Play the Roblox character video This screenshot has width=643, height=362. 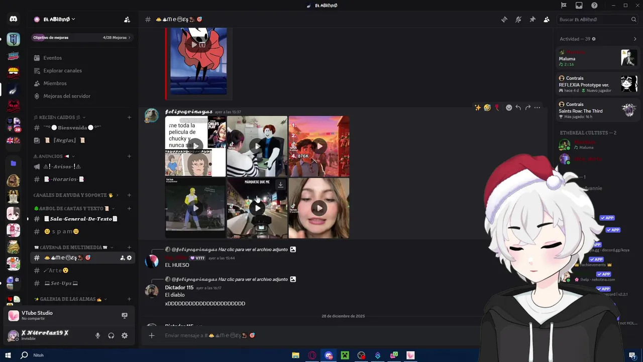[257, 146]
